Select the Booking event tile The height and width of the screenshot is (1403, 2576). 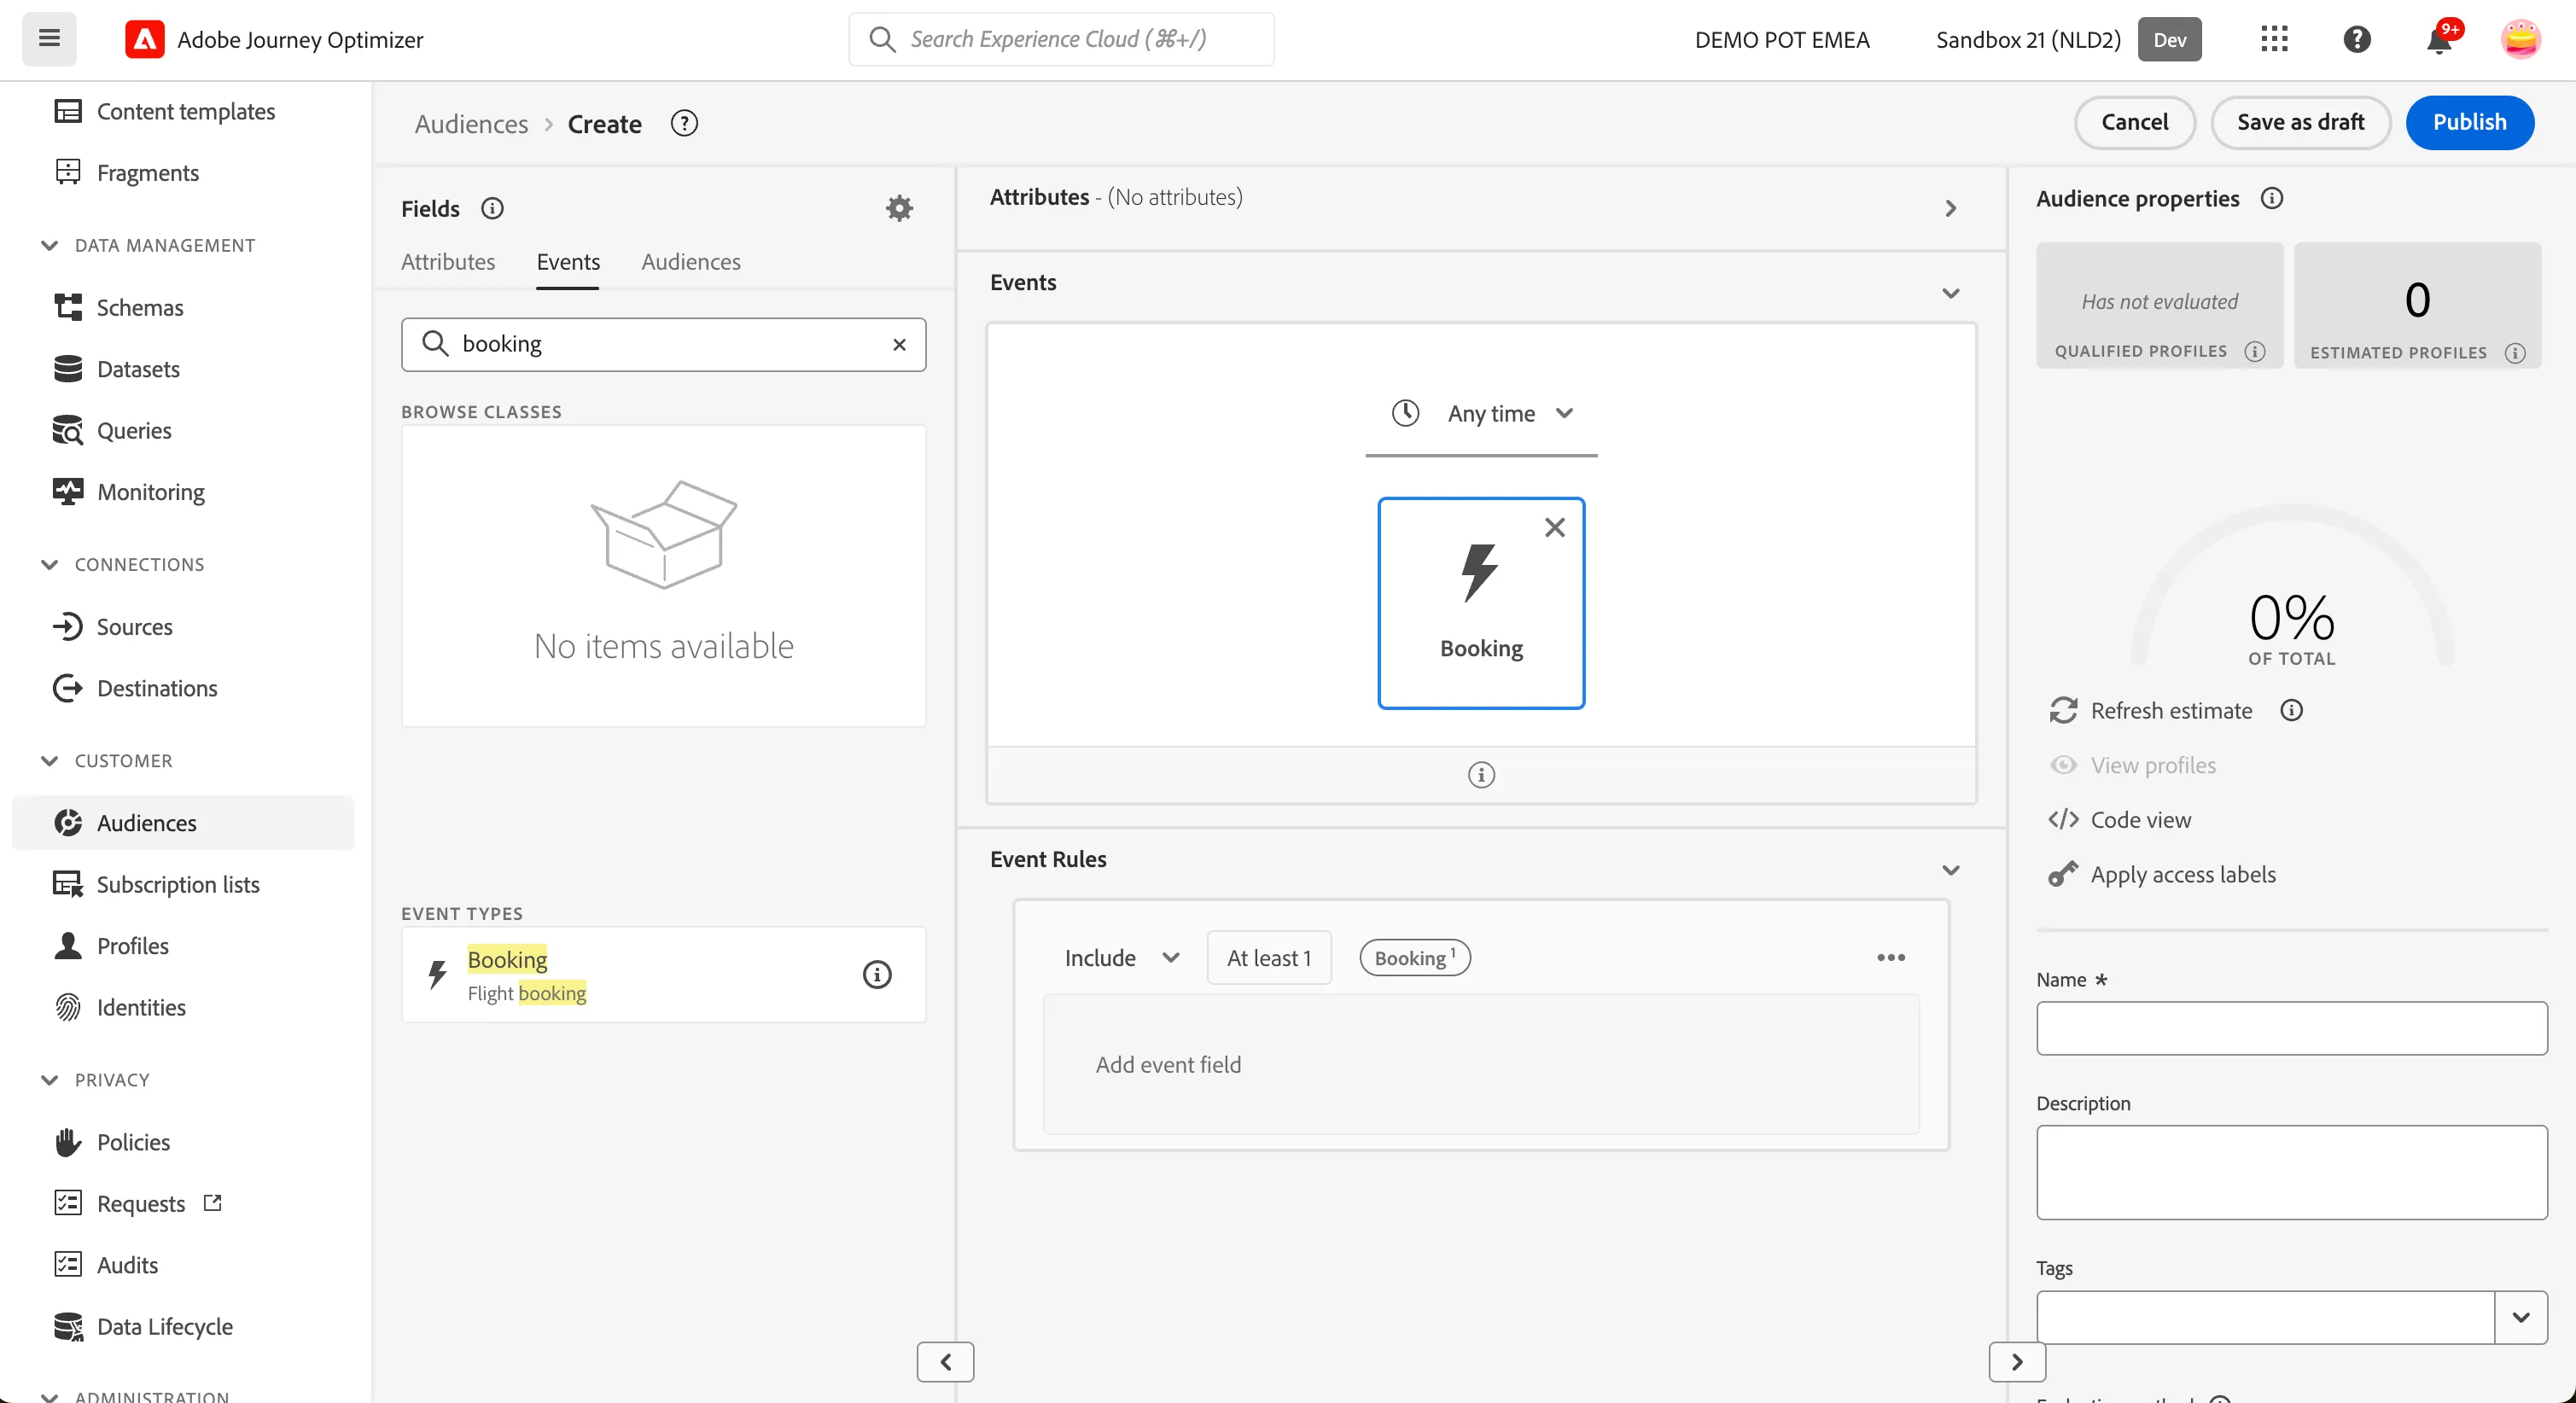point(1480,603)
